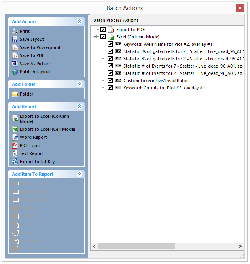Click the Save As Picture icon
The height and width of the screenshot is (264, 250).
(x=15, y=64)
